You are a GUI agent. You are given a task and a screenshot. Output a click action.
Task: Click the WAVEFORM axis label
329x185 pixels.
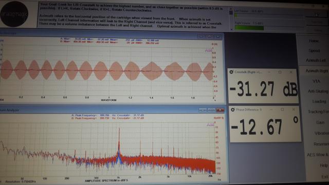[x=108, y=100]
